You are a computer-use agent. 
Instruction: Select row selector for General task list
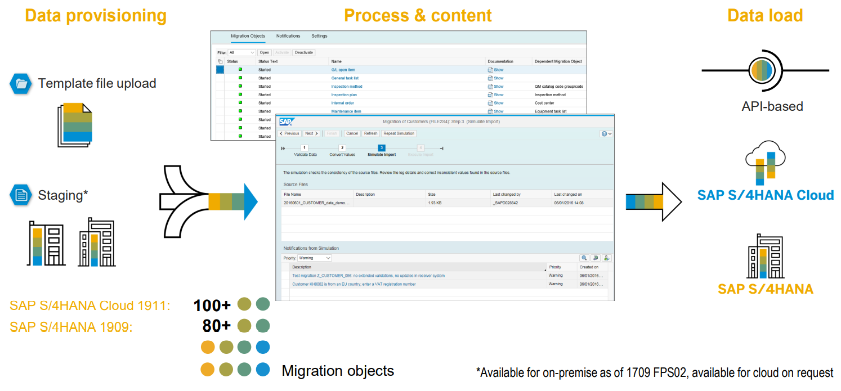pos(220,78)
